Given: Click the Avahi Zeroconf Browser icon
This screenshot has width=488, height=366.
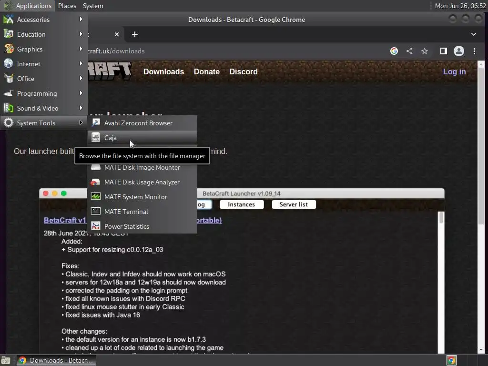Looking at the screenshot, I should (x=95, y=122).
